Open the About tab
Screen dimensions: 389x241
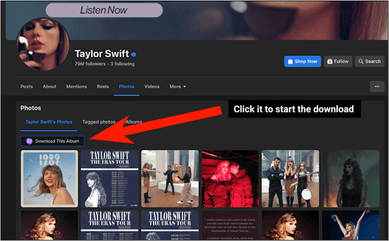click(49, 86)
